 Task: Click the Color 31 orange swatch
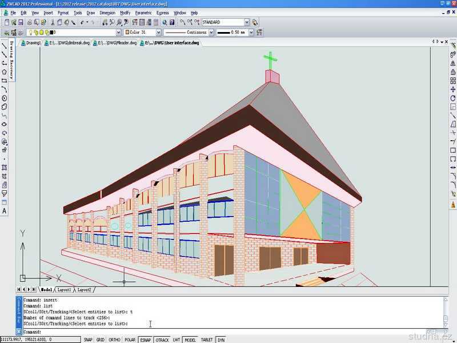click(x=128, y=33)
